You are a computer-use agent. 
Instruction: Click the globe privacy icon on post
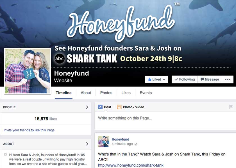point(136,144)
